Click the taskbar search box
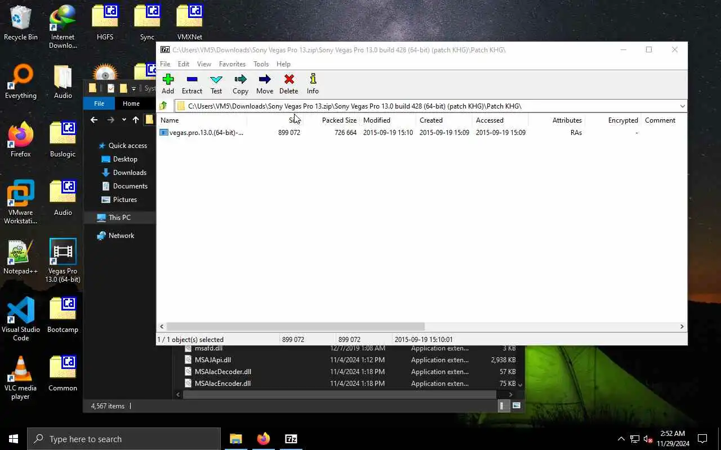The height and width of the screenshot is (450, 721). pos(124,439)
